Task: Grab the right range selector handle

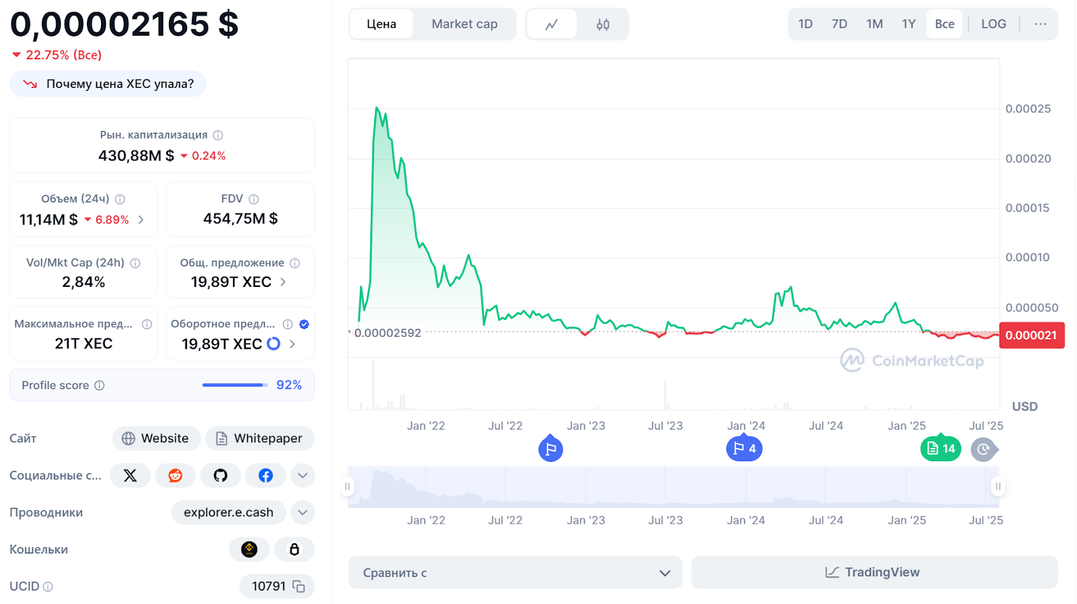Action: 998,486
